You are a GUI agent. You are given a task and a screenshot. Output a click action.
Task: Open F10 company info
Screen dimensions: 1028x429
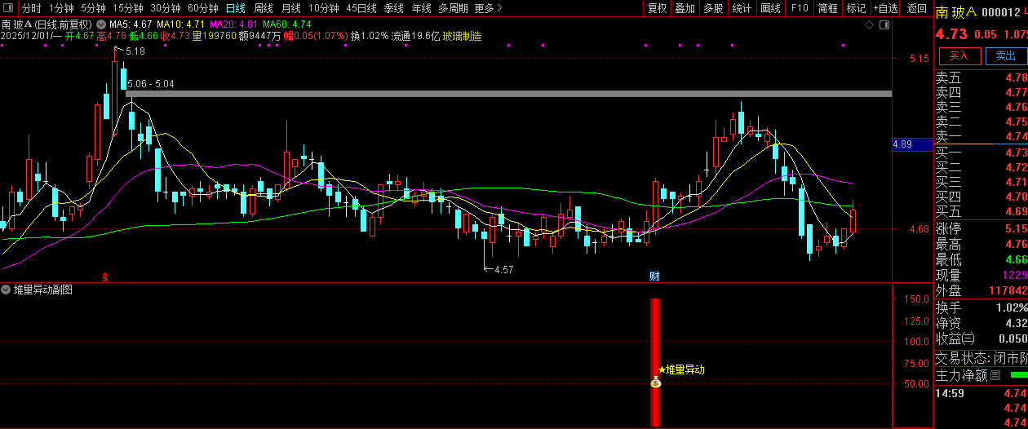click(x=800, y=8)
